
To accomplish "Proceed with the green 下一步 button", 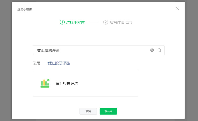I will click(108, 112).
